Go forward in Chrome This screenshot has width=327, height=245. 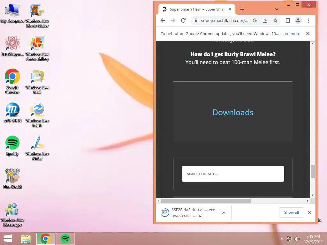point(173,20)
